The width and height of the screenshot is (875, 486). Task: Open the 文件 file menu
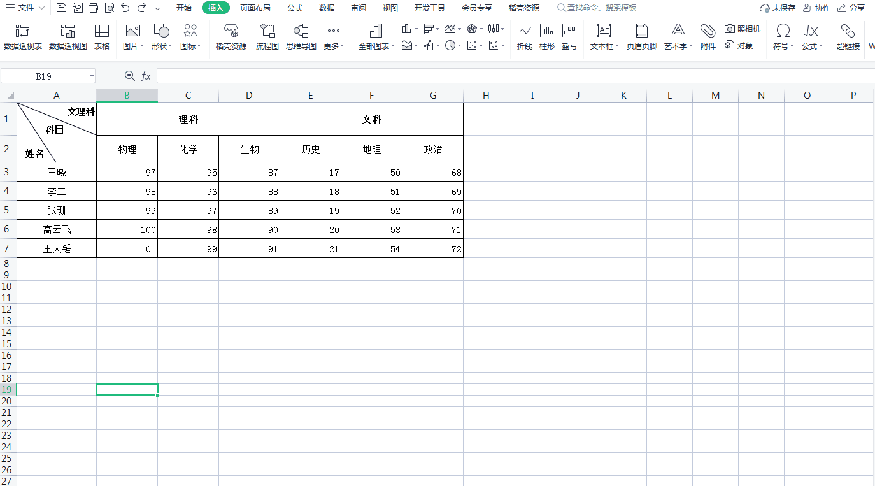point(25,8)
